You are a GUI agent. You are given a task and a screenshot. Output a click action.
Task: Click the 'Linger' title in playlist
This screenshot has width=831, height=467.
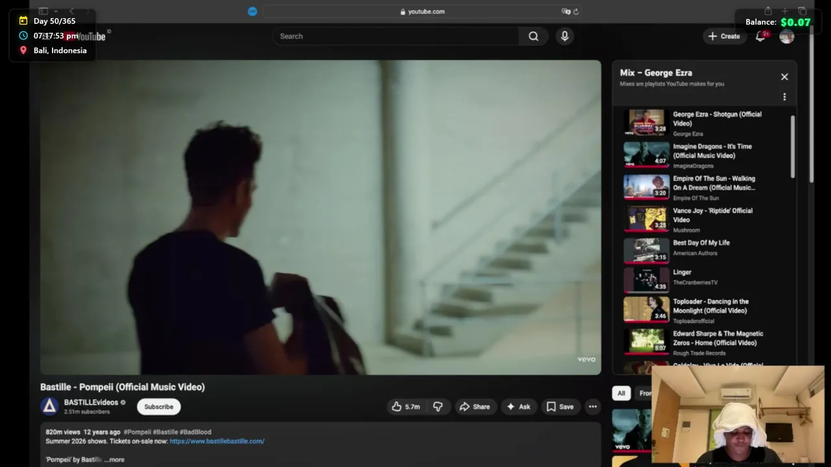682,272
